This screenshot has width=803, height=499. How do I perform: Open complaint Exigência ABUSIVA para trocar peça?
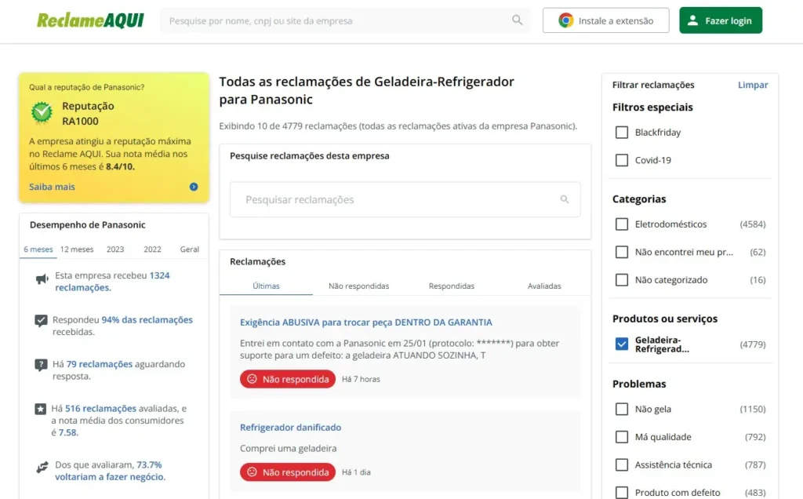(366, 322)
